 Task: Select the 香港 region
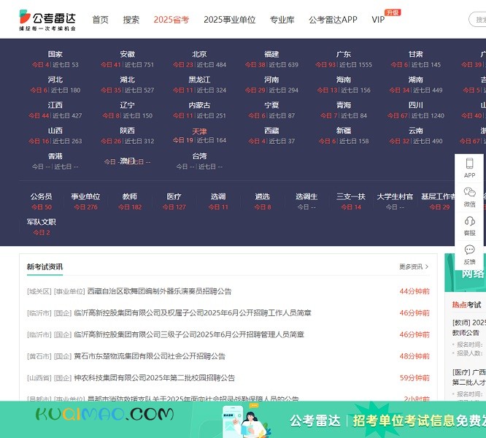[55, 156]
